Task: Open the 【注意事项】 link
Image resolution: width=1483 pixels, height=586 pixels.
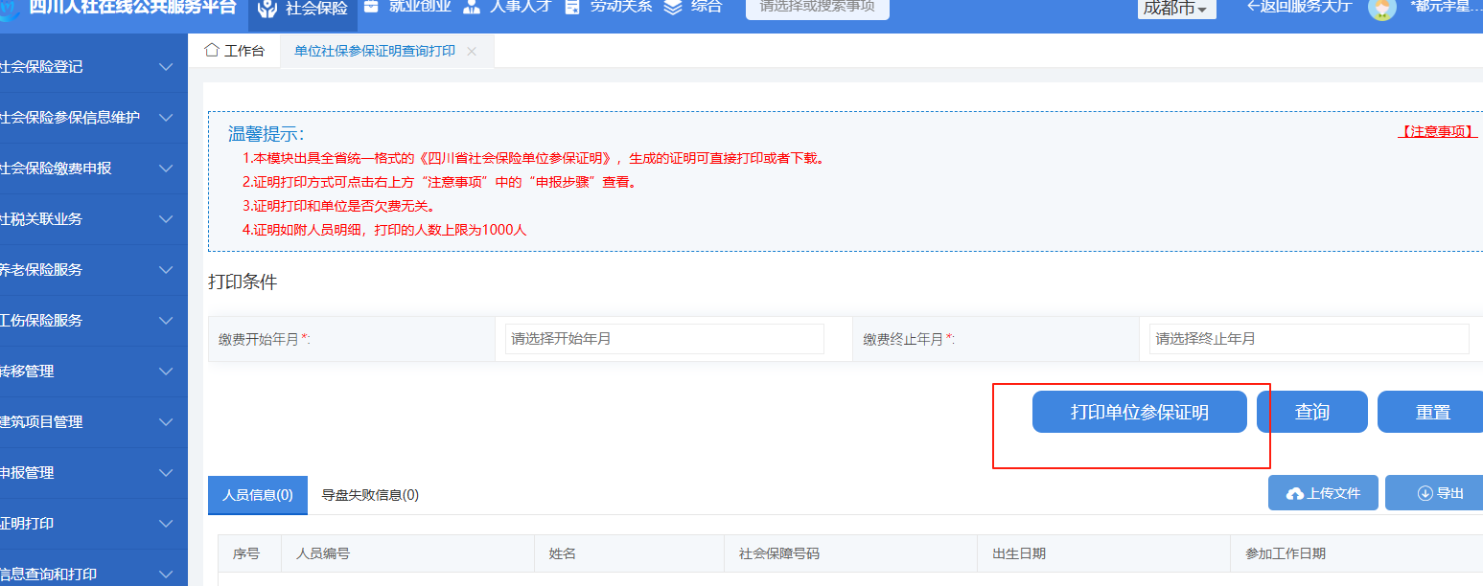Action: (x=1436, y=132)
